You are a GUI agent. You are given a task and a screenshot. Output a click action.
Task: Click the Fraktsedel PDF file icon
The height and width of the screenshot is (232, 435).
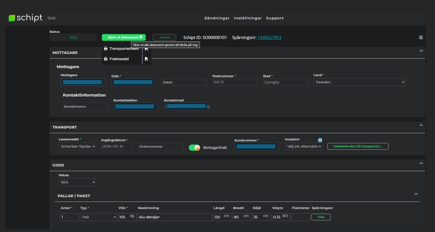(146, 59)
